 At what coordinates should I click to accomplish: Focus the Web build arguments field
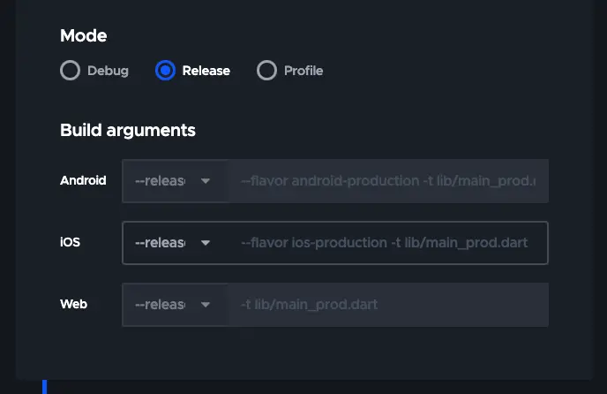(388, 305)
